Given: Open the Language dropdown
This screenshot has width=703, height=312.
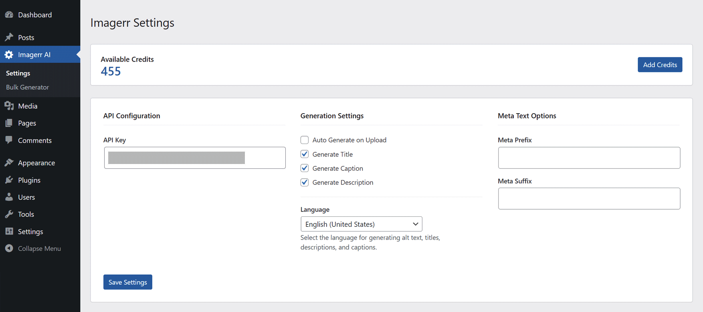Looking at the screenshot, I should (x=361, y=224).
